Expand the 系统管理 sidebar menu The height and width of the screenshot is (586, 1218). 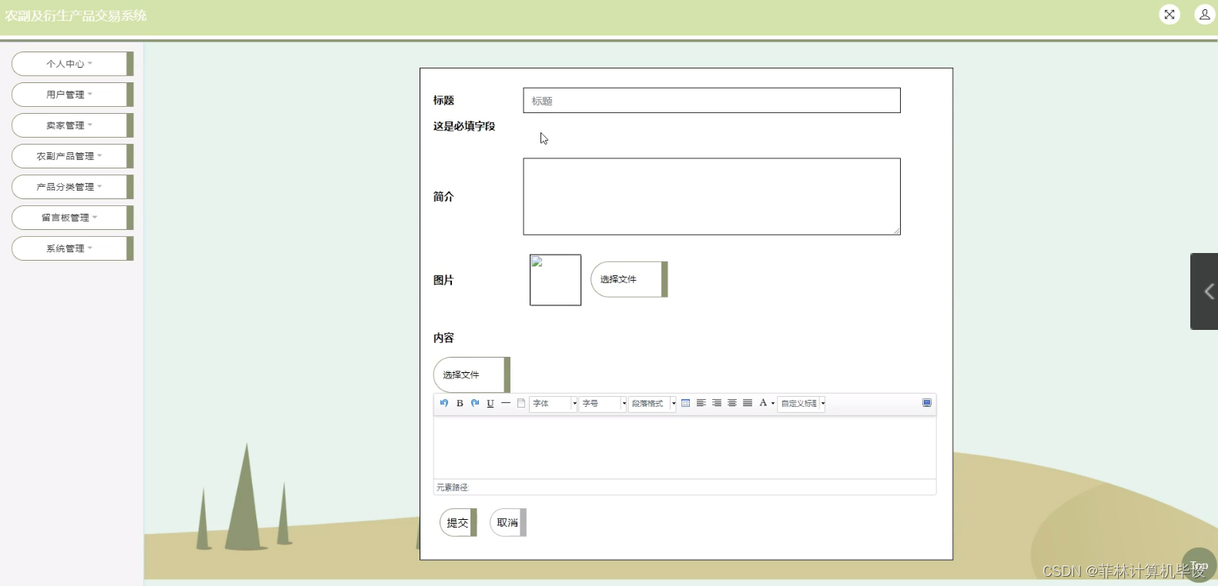pos(72,248)
